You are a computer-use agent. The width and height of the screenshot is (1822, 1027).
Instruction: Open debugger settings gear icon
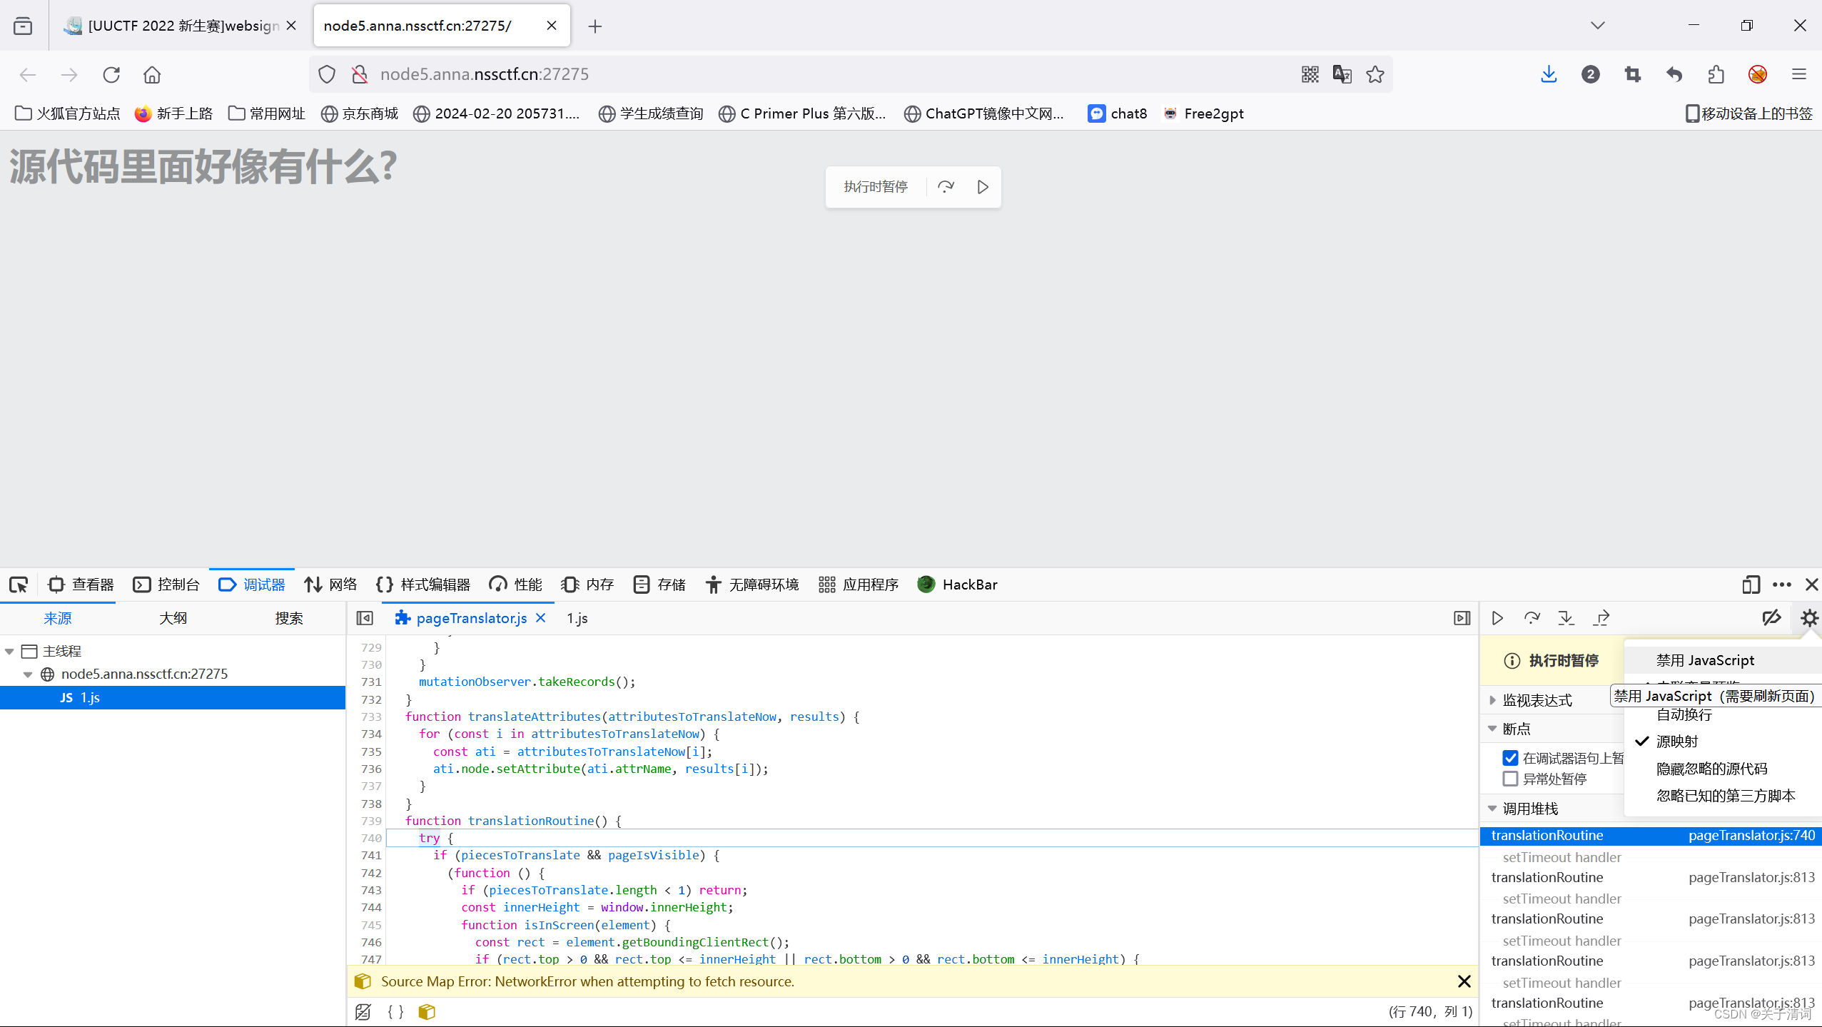coord(1809,618)
